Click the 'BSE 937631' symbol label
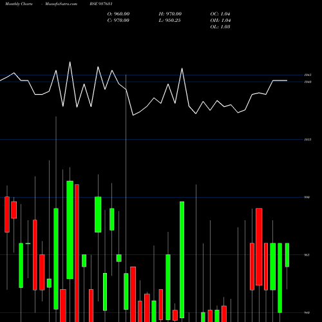 (x=101, y=4)
